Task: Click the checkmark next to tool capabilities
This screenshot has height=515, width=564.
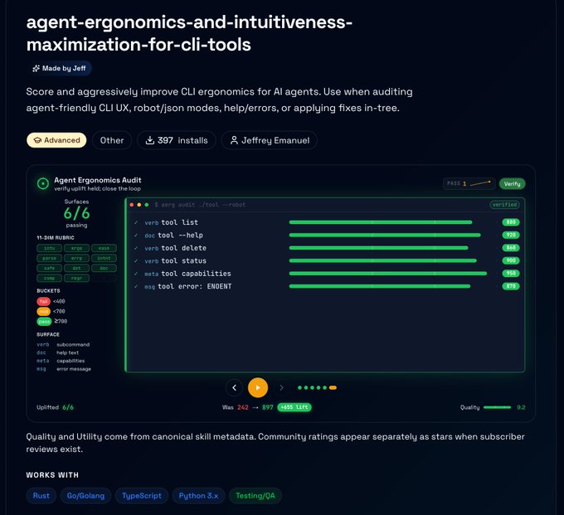Action: (136, 274)
